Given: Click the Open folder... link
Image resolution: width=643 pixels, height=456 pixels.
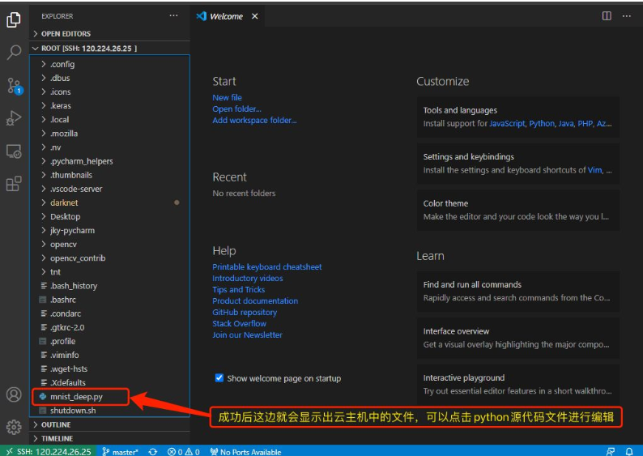Looking at the screenshot, I should point(236,109).
